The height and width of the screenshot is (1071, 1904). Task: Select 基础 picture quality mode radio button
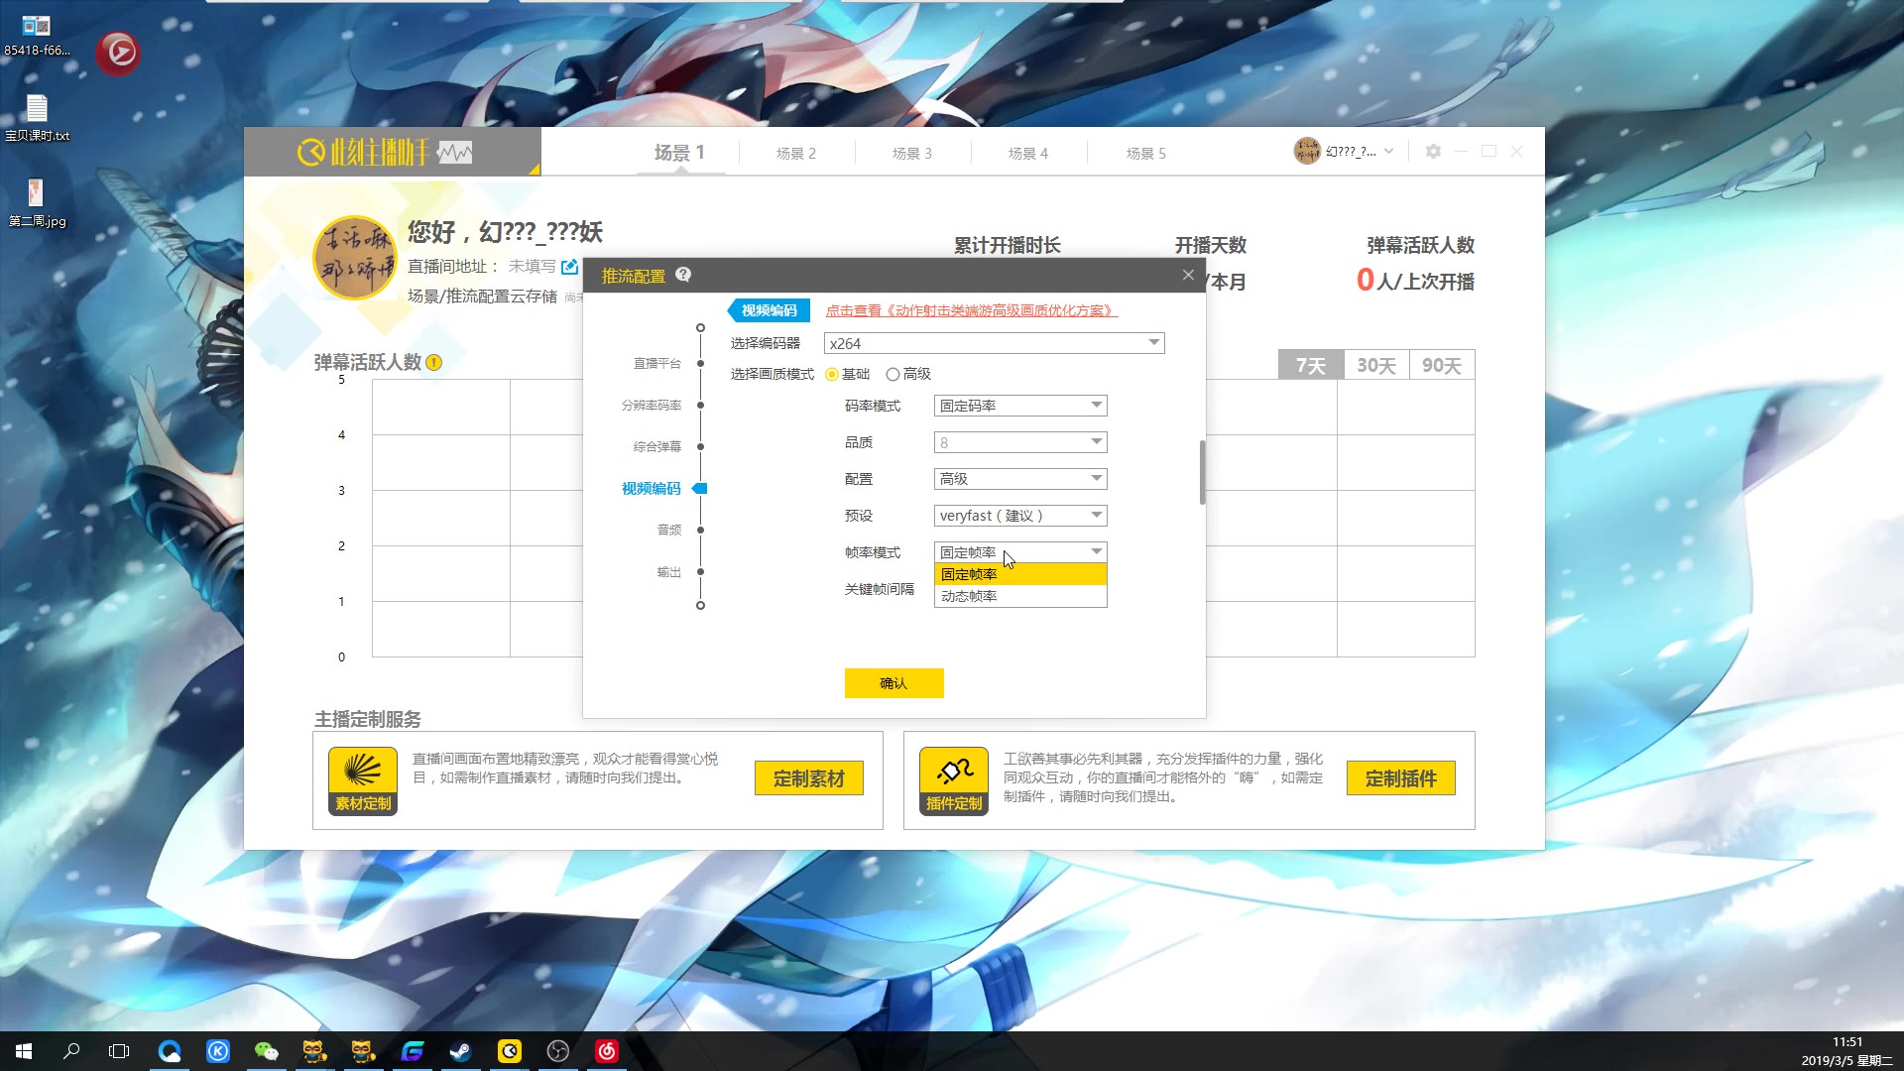[x=832, y=374]
